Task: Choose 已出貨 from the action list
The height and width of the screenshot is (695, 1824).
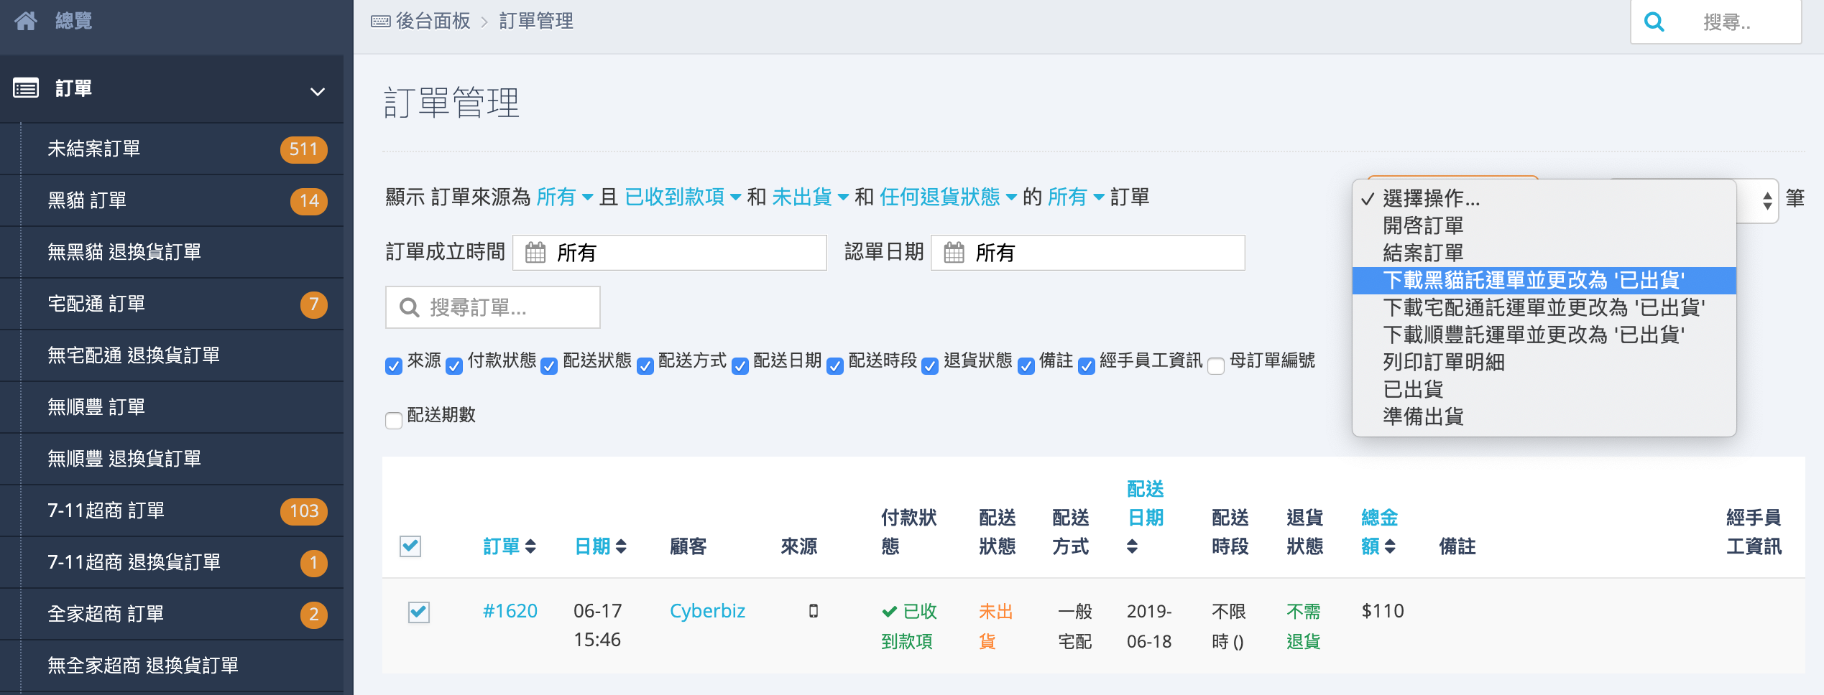Action: (x=1544, y=389)
